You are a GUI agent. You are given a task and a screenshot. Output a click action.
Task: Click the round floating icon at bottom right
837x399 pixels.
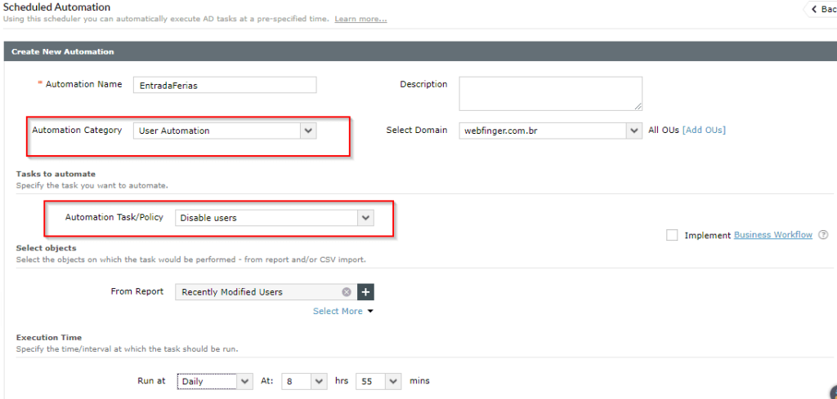tap(830, 391)
